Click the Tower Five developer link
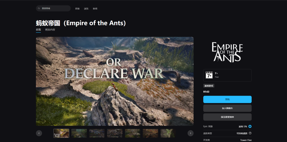287x142 pixels. coord(246,140)
